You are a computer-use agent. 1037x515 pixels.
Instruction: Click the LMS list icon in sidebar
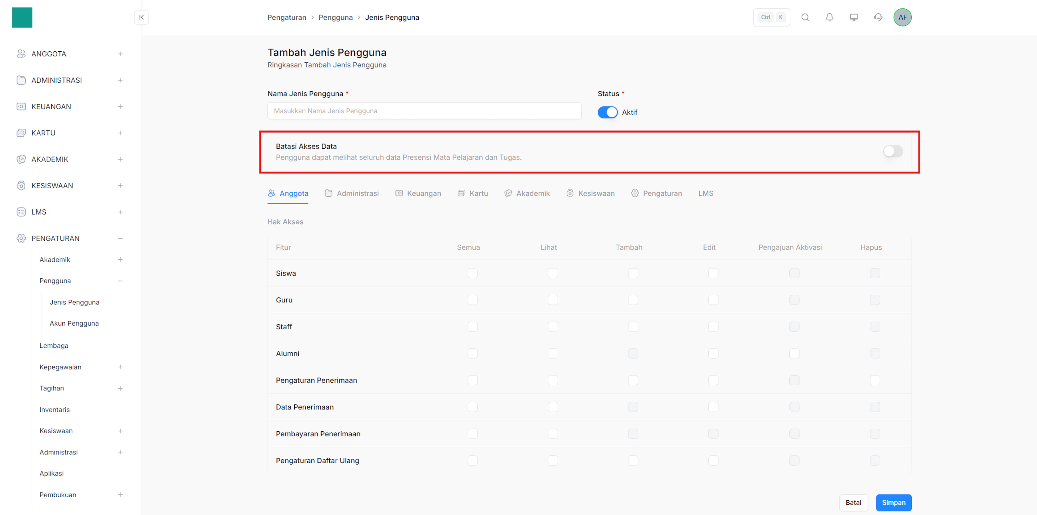(21, 212)
